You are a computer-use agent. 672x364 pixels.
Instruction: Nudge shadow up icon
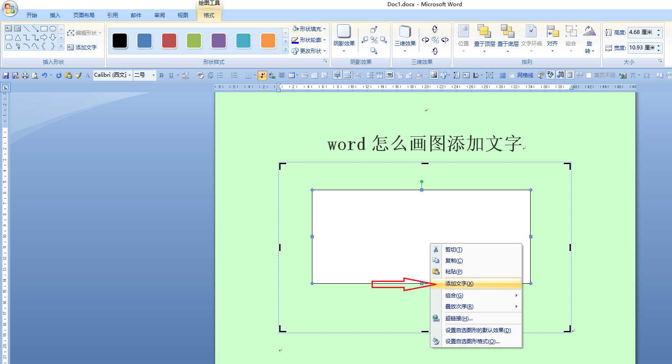[x=374, y=30]
